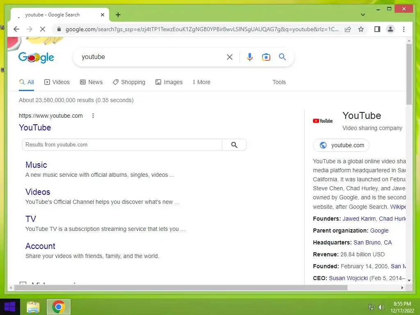The width and height of the screenshot is (420, 315).
Task: Go back using the browser back arrow
Action: 16,29
